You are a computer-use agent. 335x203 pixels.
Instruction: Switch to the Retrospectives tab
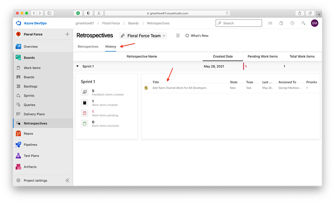pos(88,46)
